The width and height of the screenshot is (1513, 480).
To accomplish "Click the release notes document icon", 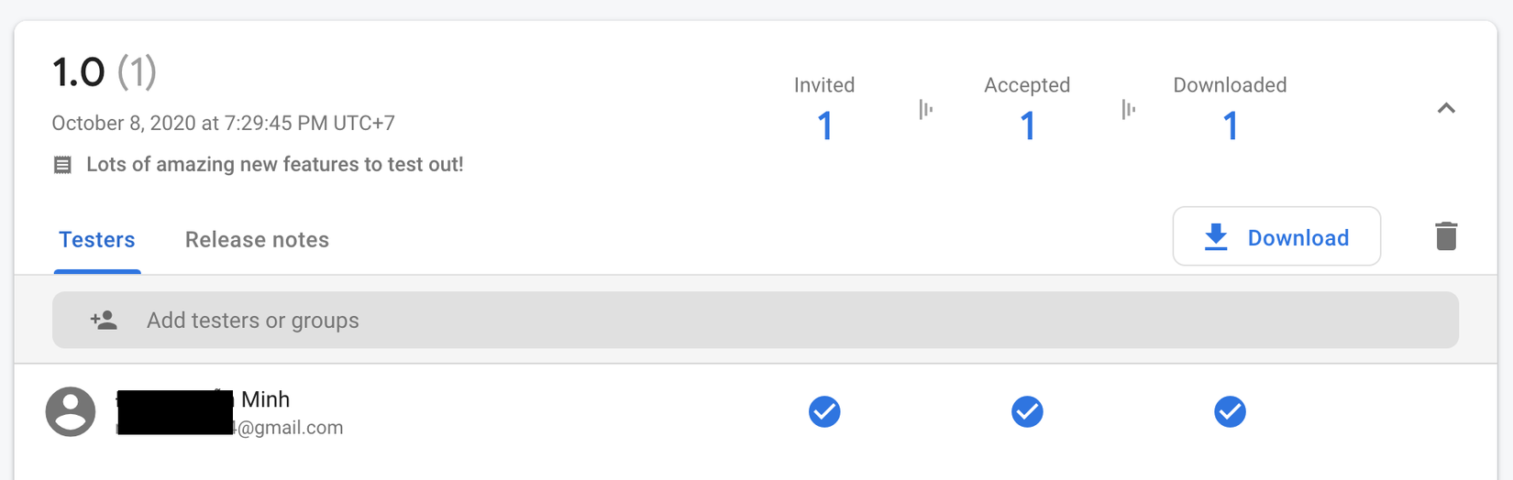I will pyautogui.click(x=62, y=165).
